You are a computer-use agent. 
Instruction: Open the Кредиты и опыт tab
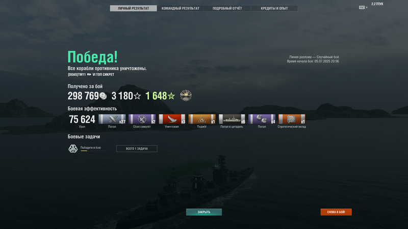tap(274, 8)
